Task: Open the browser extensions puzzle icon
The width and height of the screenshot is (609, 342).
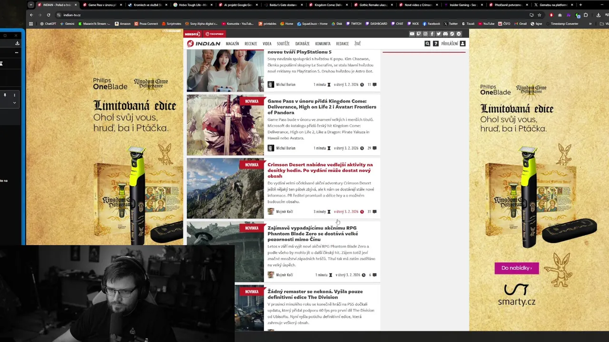Action: (x=586, y=15)
